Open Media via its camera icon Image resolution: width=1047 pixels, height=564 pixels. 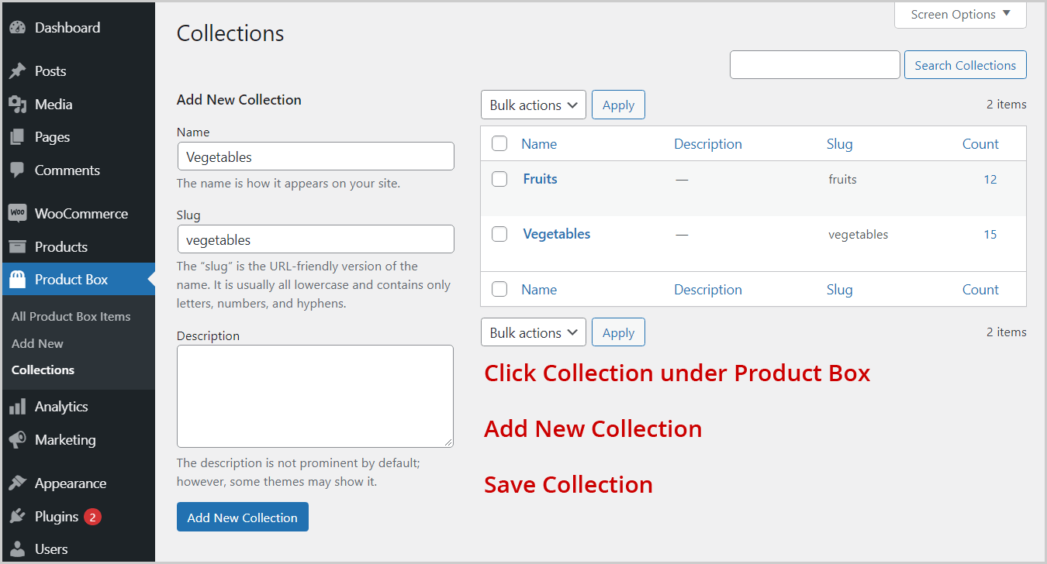point(18,105)
